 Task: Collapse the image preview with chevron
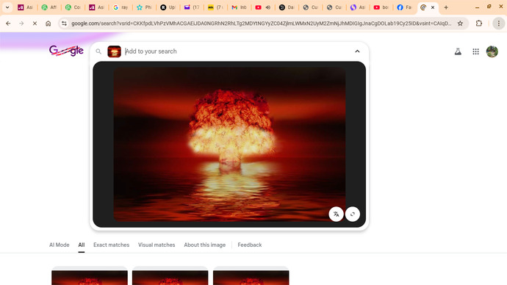[x=357, y=51]
